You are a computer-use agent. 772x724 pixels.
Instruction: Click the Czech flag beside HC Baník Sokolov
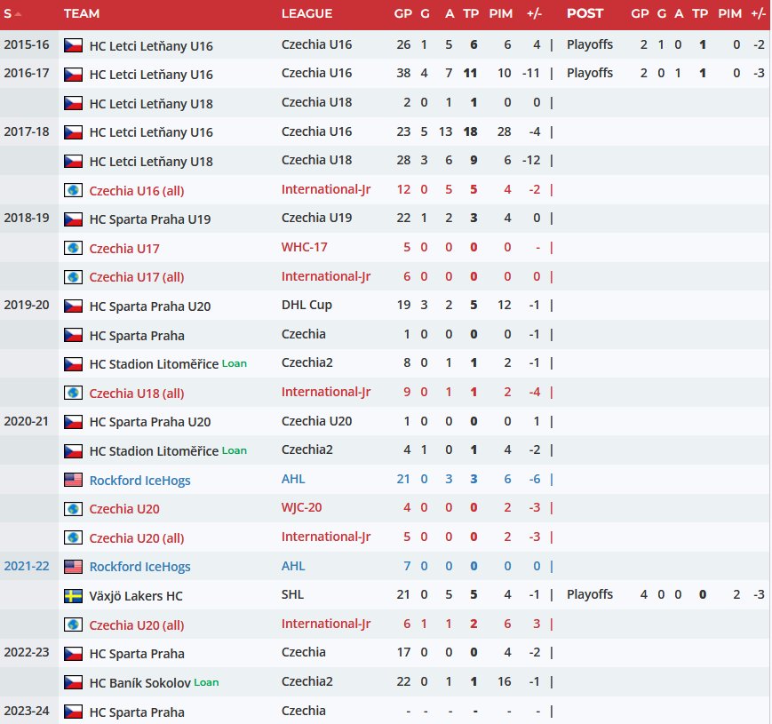click(x=74, y=683)
